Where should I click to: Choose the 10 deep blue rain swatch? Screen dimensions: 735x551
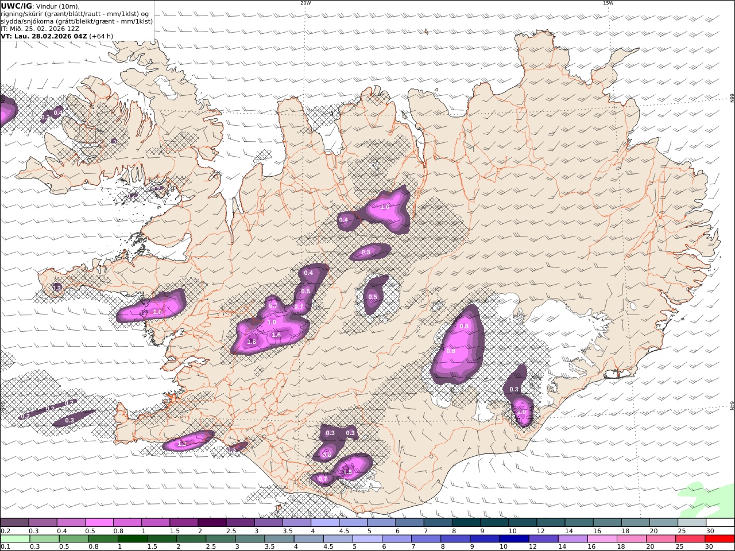(x=513, y=539)
